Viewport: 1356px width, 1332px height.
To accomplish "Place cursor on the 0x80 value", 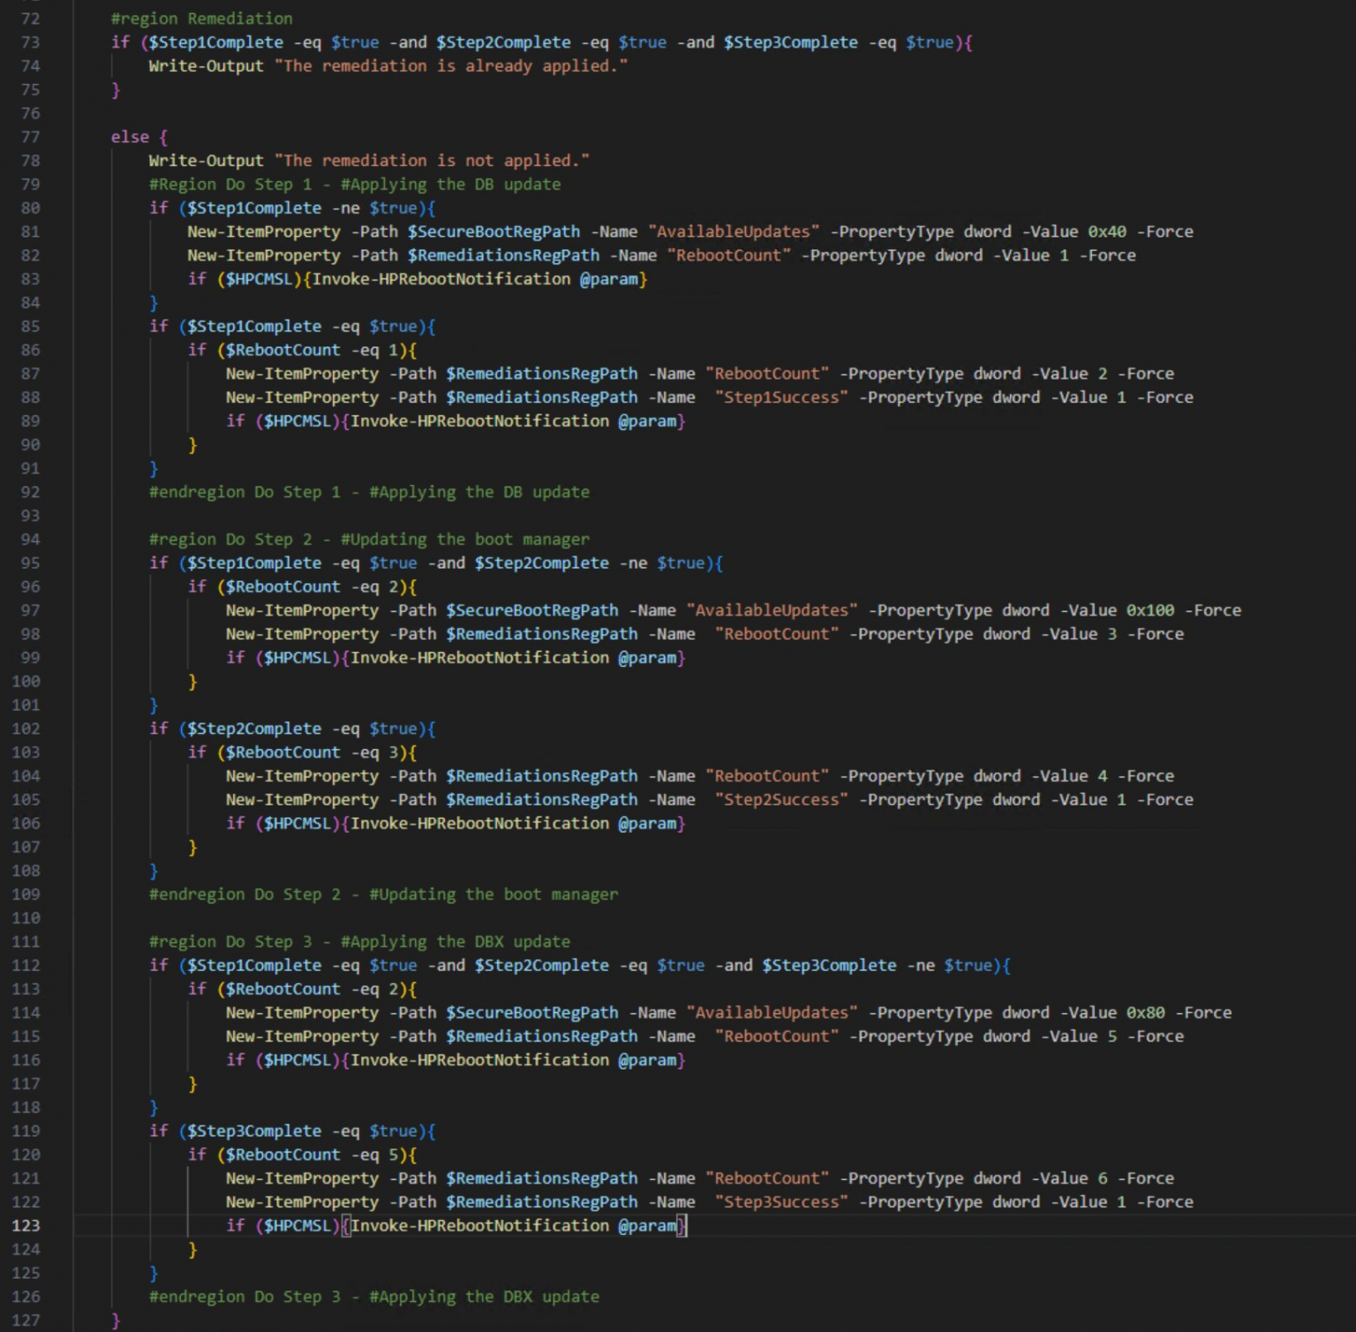I will pyautogui.click(x=1145, y=1012).
